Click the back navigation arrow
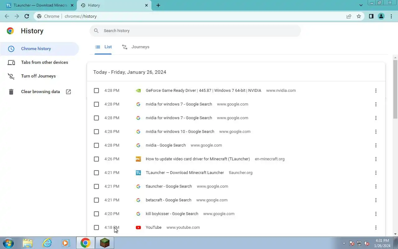 coord(7,16)
